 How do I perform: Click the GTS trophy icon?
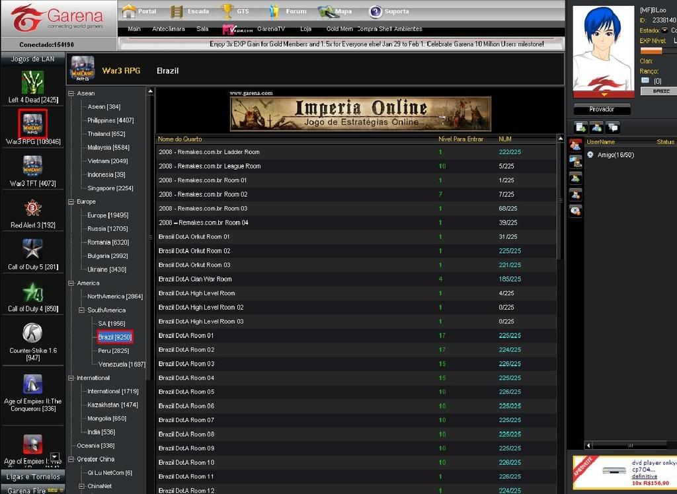[227, 11]
